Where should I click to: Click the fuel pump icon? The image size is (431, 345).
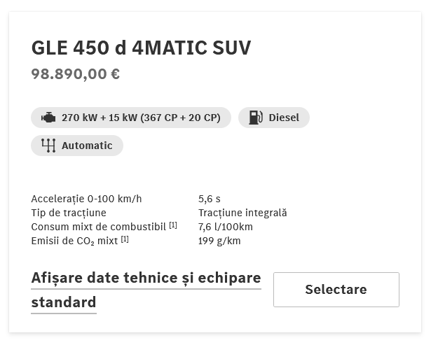(x=256, y=118)
